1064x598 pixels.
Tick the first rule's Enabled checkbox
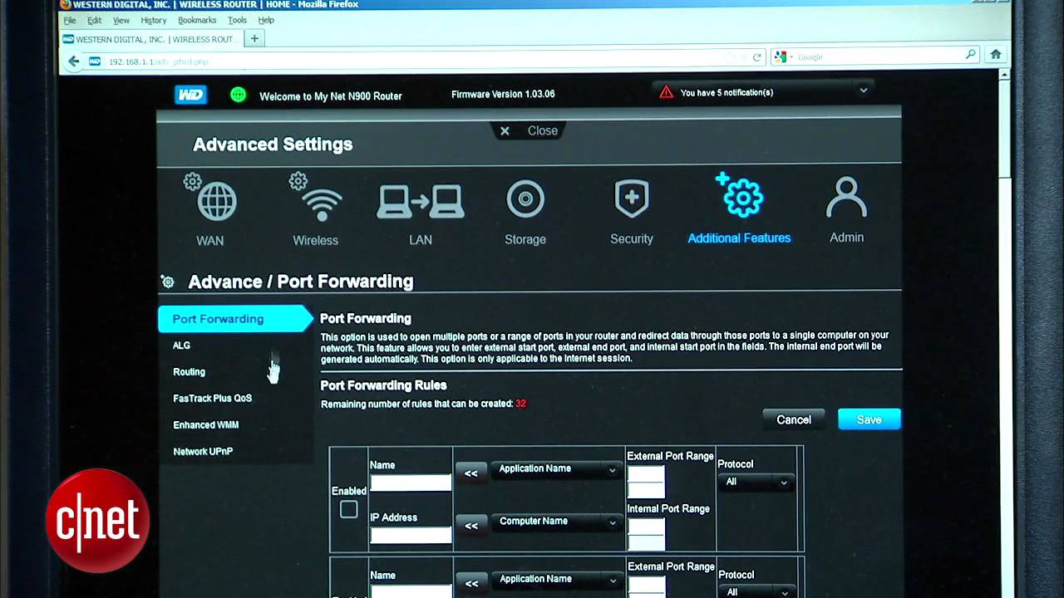point(349,510)
